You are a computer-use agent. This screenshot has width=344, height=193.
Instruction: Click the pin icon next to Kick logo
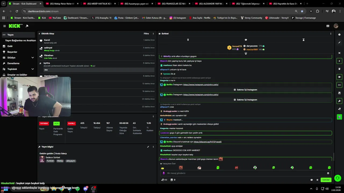coord(27,26)
